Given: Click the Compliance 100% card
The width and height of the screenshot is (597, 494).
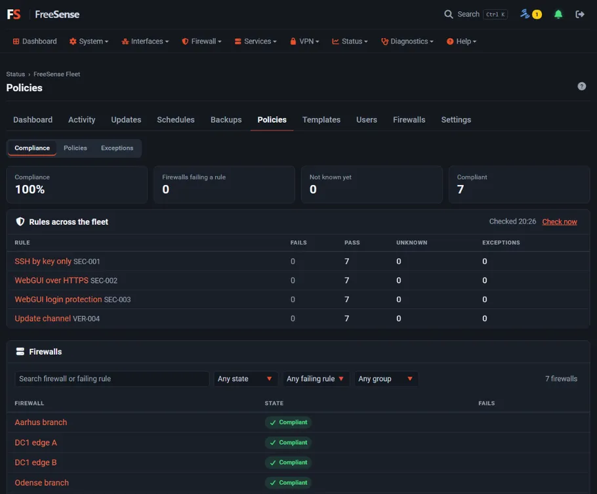Looking at the screenshot, I should 77,184.
